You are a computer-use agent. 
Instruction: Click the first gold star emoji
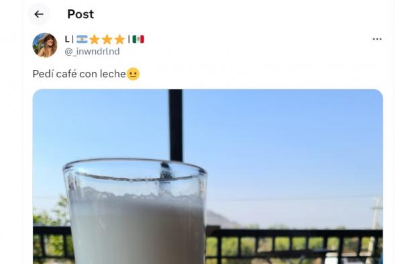95,40
